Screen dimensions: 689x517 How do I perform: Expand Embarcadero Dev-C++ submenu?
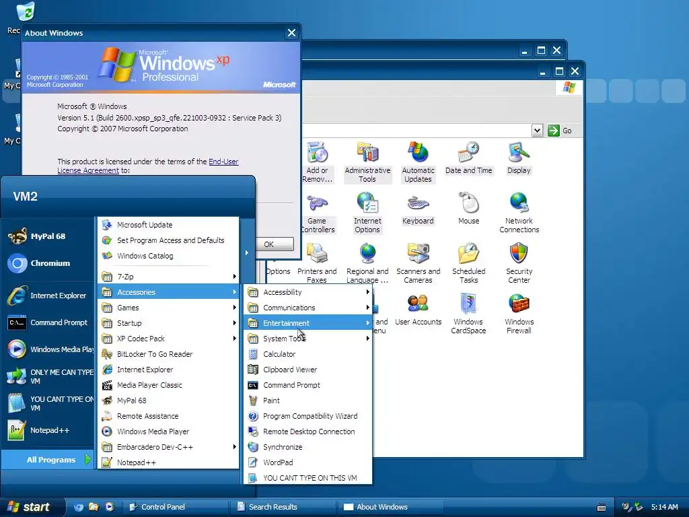point(169,447)
